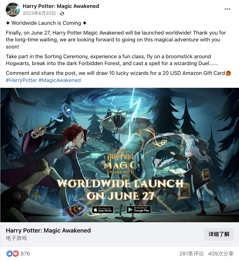Click the red heart love reaction icon
Viewport: 239px width, 261px height.
tap(16, 254)
